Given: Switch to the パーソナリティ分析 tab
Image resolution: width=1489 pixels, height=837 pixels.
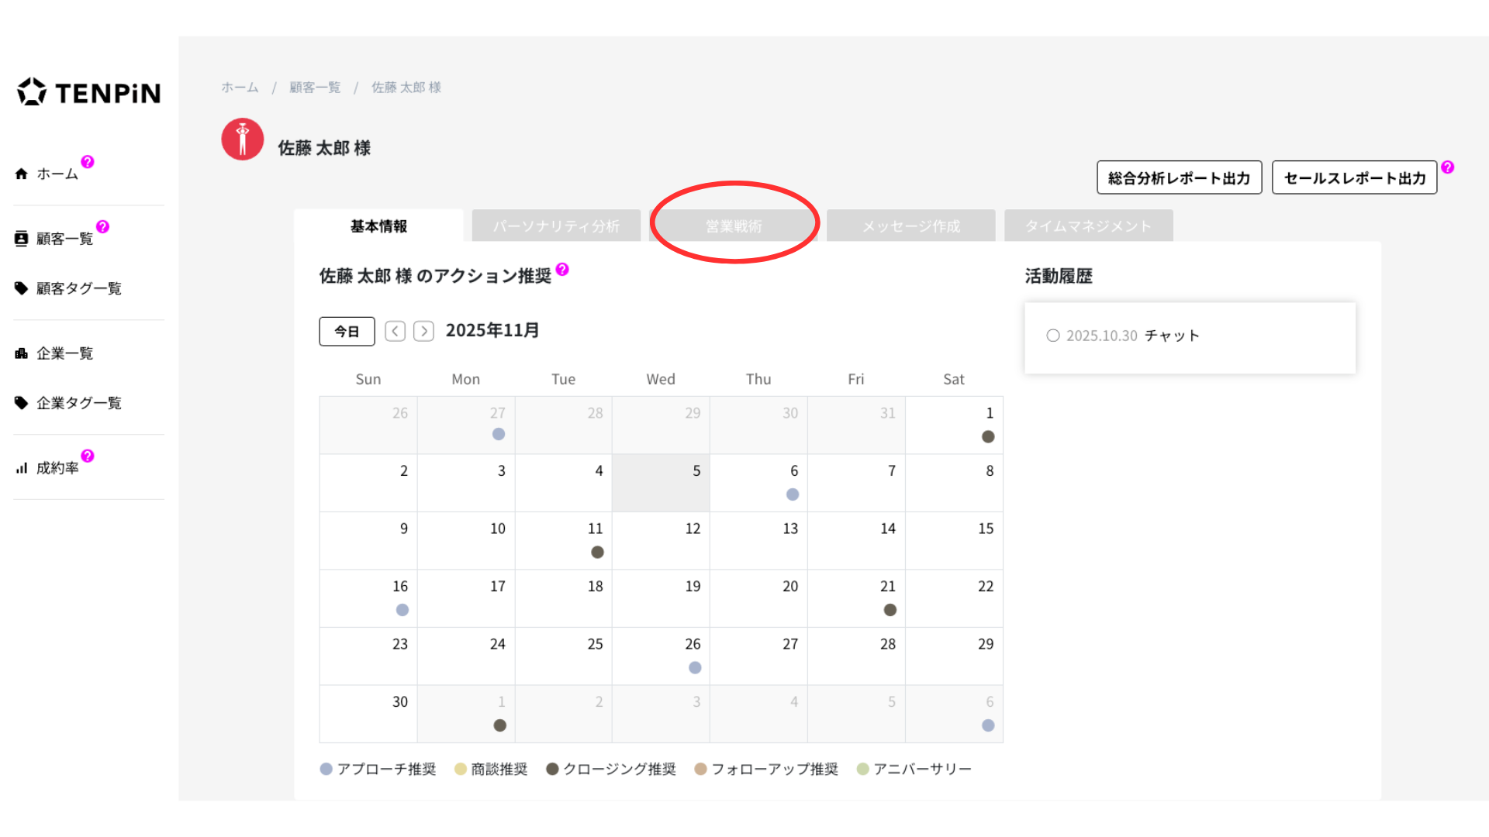Looking at the screenshot, I should pyautogui.click(x=556, y=226).
